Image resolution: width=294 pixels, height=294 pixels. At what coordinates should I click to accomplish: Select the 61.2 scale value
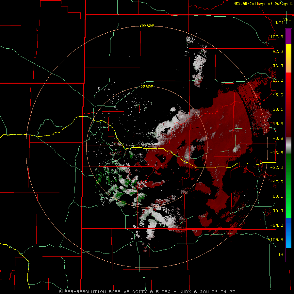tap(278, 80)
